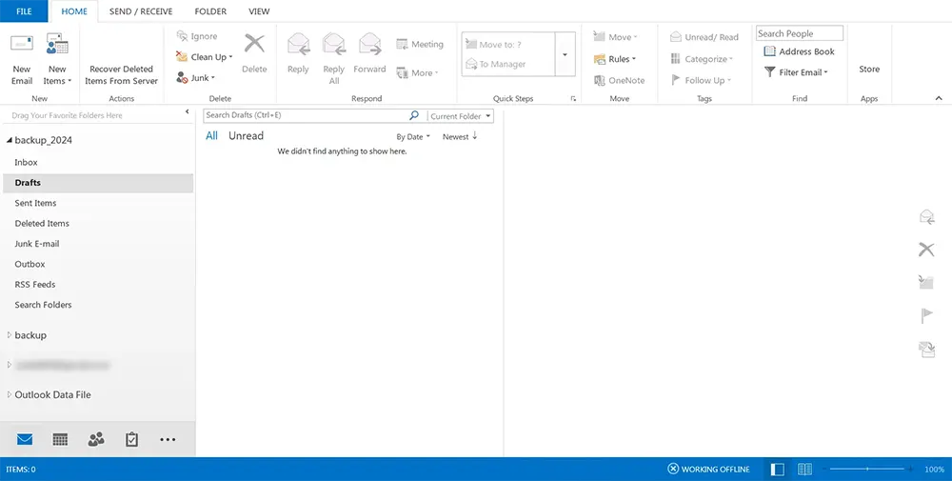
Task: Open the Address Book
Action: [x=799, y=51]
